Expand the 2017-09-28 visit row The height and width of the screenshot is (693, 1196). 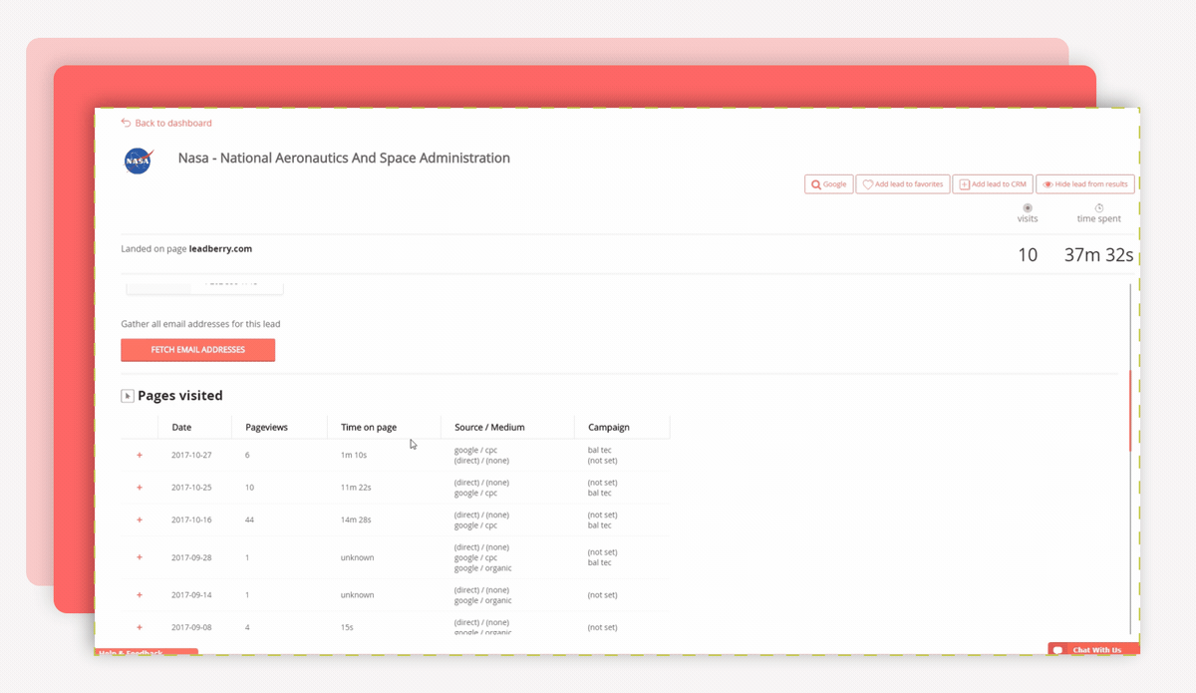(x=140, y=557)
